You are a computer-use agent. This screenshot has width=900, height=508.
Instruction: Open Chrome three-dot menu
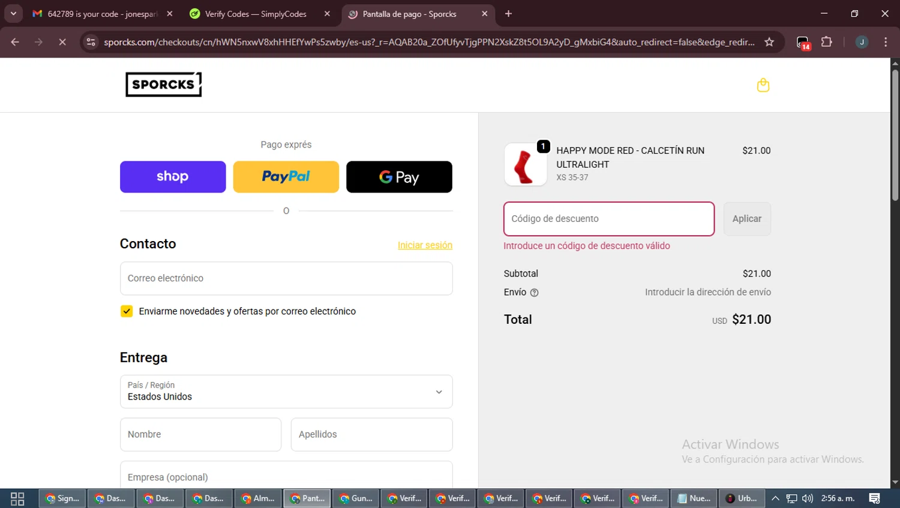point(886,42)
